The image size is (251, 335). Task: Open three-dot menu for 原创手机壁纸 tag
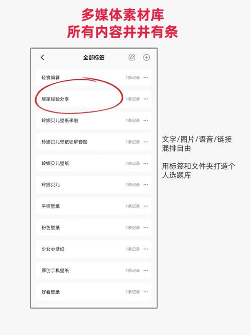click(146, 271)
